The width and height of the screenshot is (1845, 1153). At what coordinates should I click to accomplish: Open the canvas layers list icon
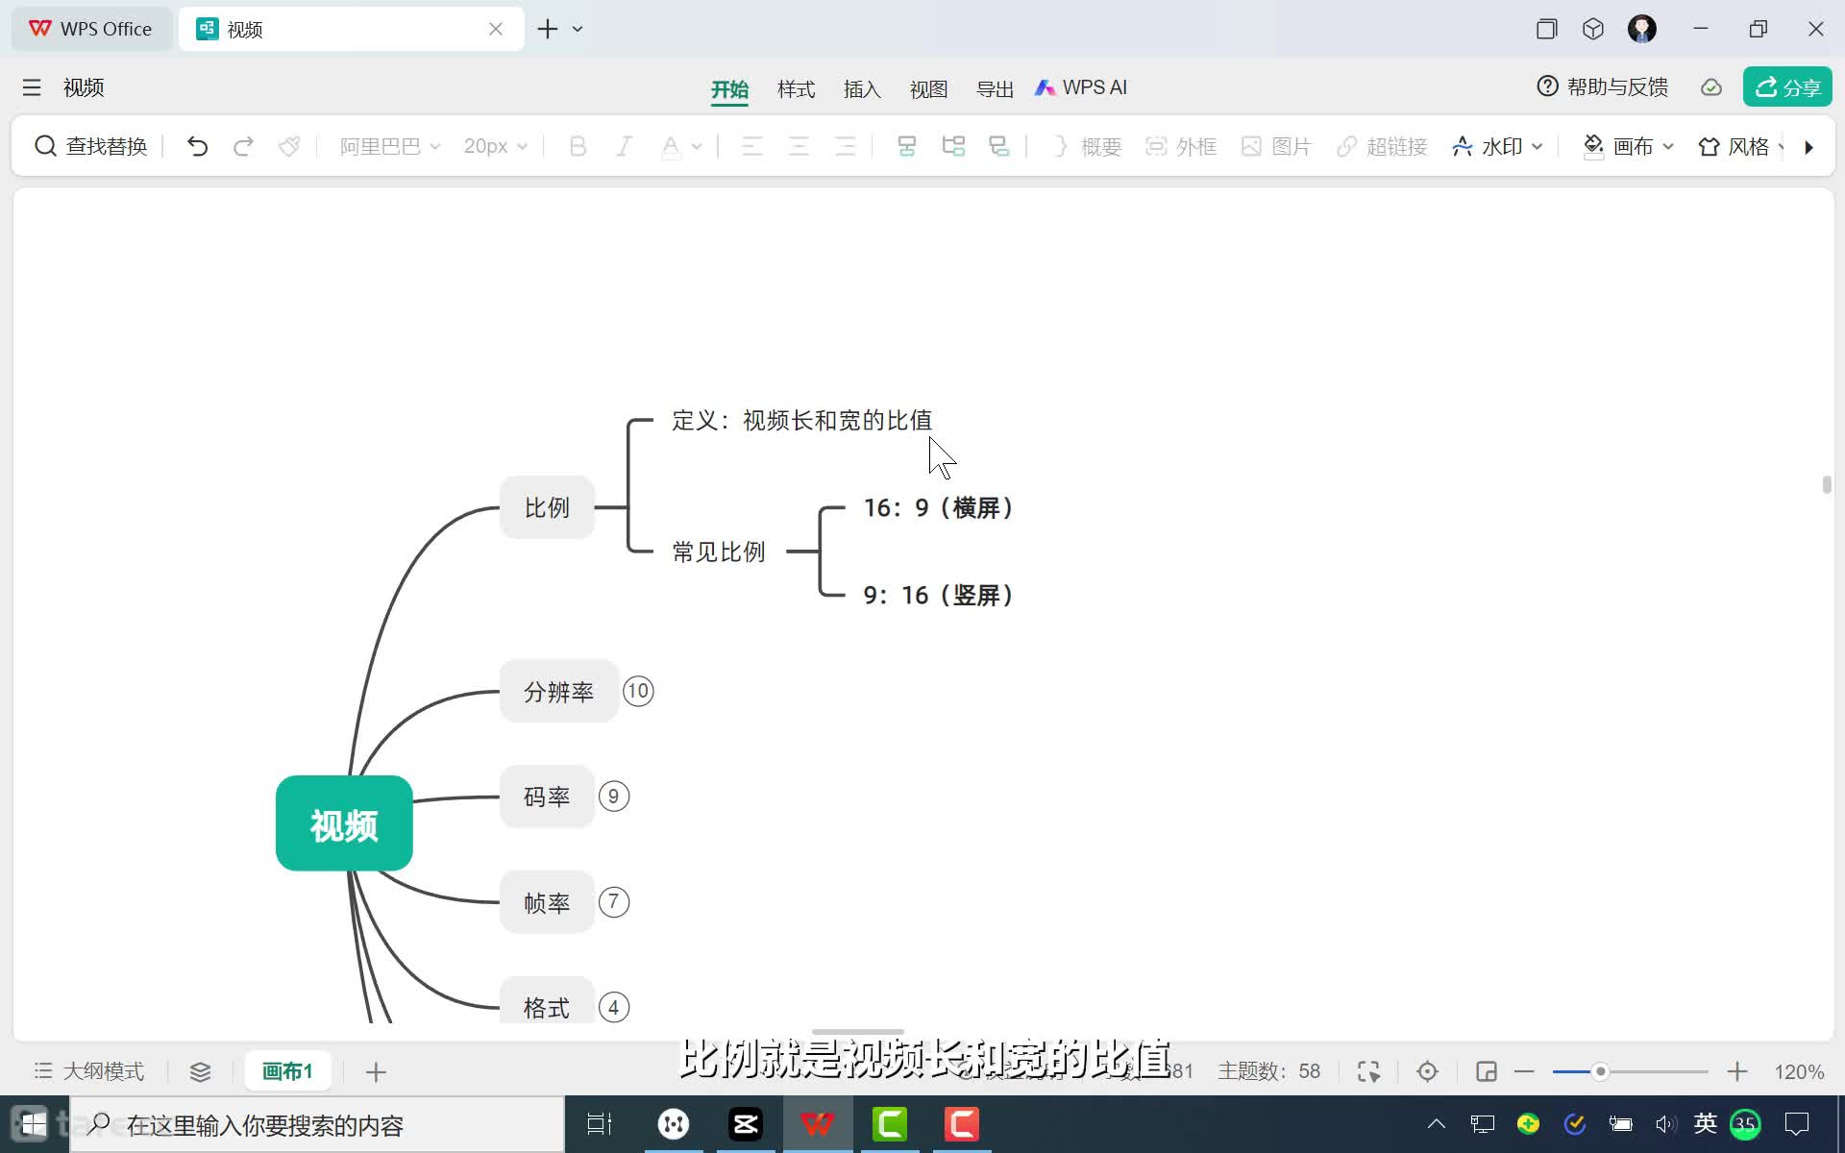point(200,1071)
